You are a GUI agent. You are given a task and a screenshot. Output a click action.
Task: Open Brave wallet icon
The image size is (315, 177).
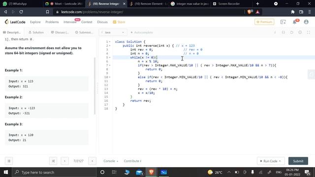[301, 12]
